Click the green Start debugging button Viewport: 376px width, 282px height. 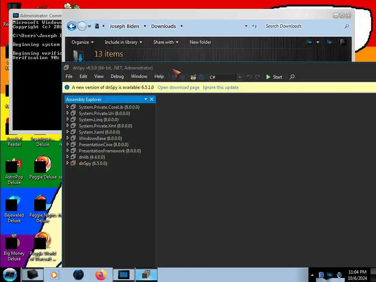274,77
